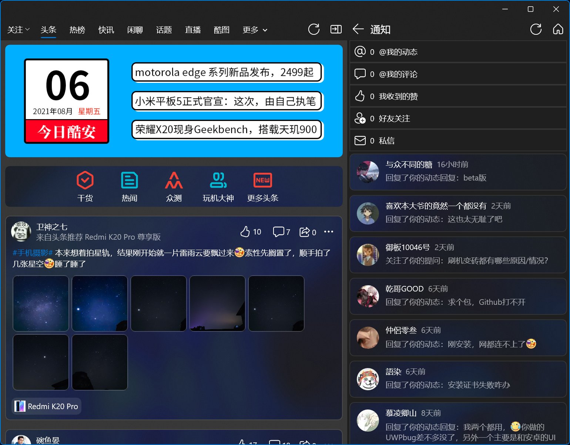Open 好友关注 followers list
The image size is (570, 445).
458,118
